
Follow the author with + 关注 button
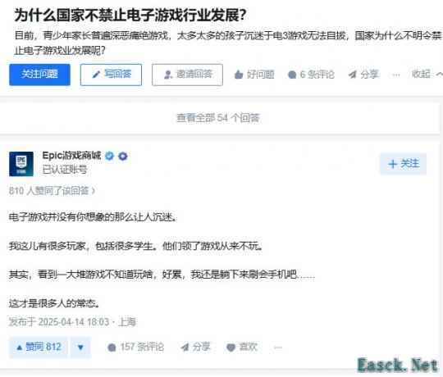404,164
